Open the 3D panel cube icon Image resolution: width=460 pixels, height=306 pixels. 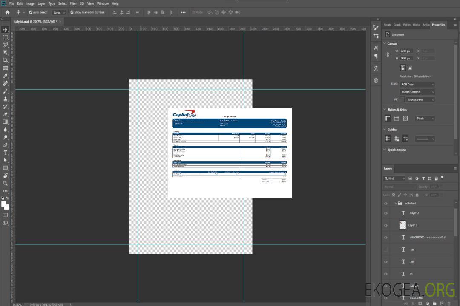[376, 80]
